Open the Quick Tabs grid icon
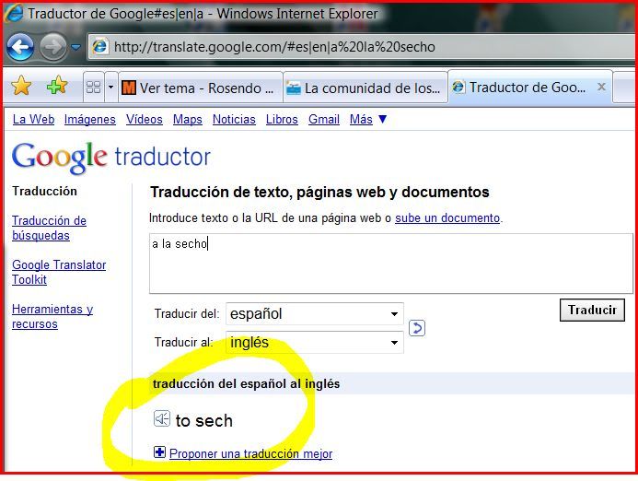Viewport: 638px width, 481px height. pyautogui.click(x=94, y=87)
